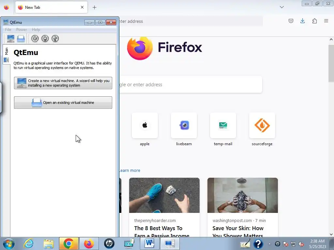Click the restart virtual machine toolbar icon
The image size is (334, 250).
pos(55,38)
